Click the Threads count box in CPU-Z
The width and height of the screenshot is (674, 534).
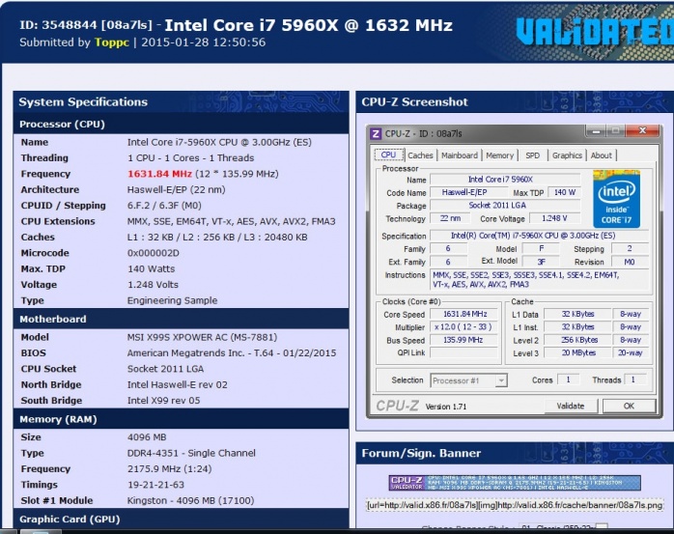pos(635,379)
